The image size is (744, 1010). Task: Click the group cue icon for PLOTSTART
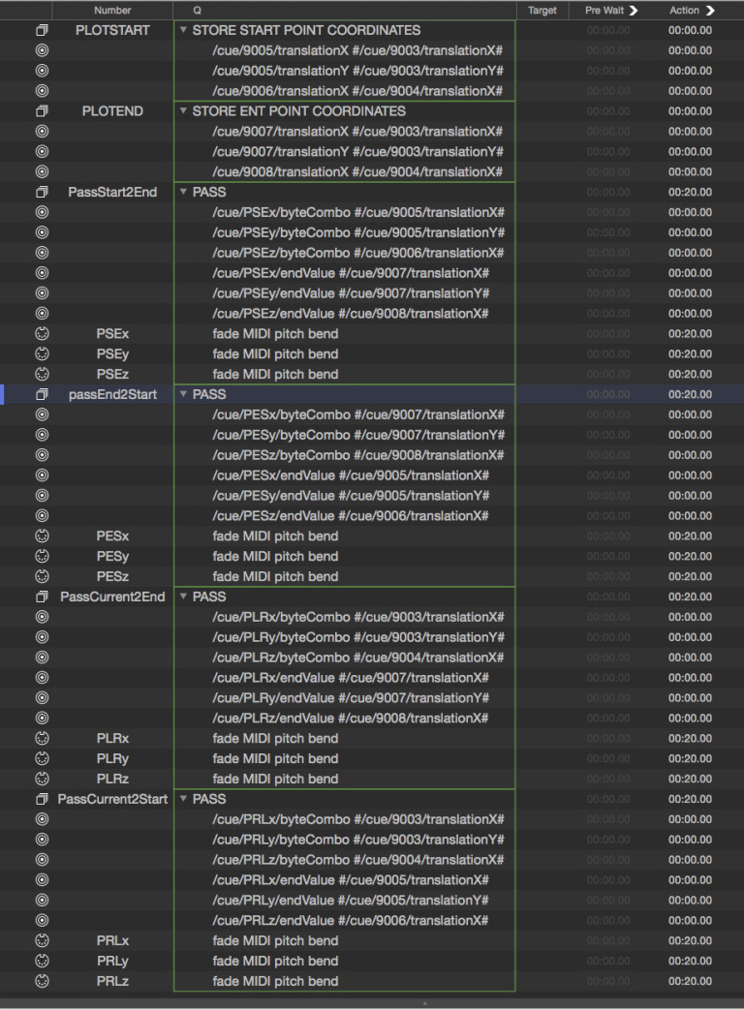42,30
